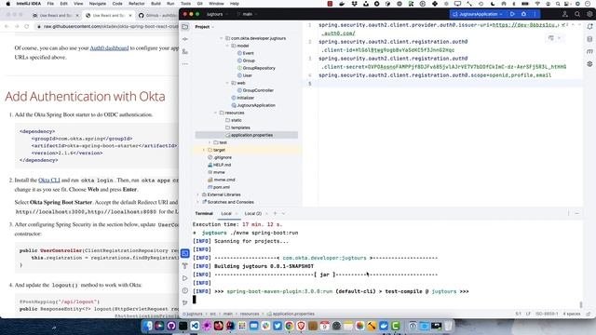
Task: Open GitHub Desktop in the Dock
Action: (171, 326)
